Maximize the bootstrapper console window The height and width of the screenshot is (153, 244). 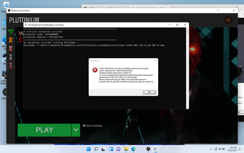tap(177, 25)
